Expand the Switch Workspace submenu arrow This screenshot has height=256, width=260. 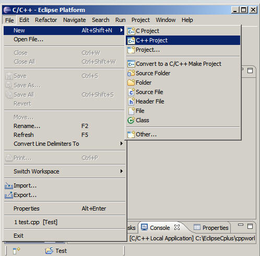click(122, 171)
